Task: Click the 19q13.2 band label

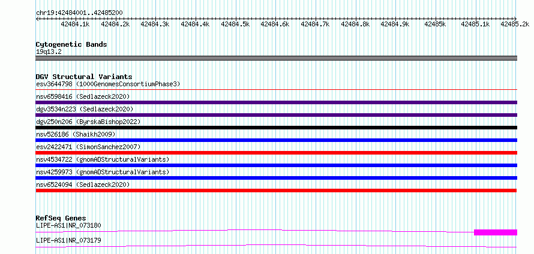Action: coord(49,52)
